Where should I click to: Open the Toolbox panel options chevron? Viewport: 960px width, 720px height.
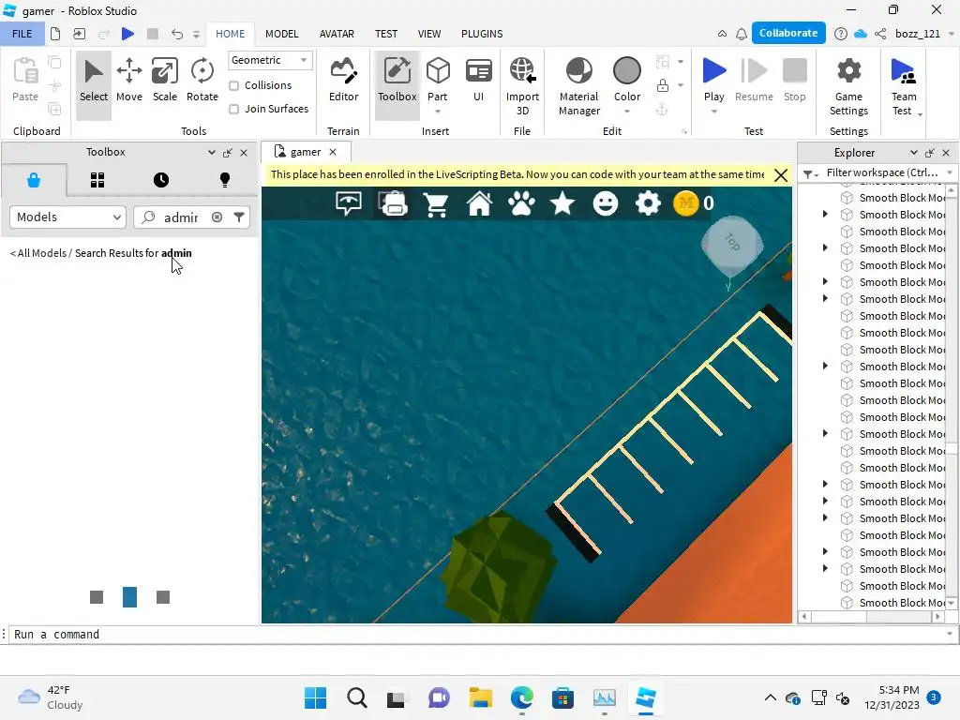tap(211, 153)
